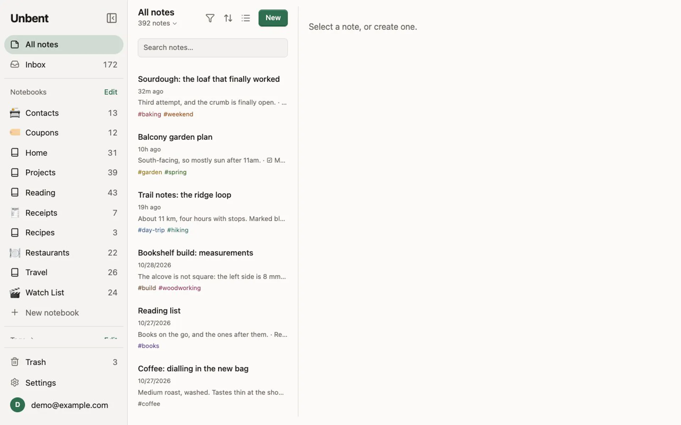Filter by the #weekend tag

(x=178, y=114)
